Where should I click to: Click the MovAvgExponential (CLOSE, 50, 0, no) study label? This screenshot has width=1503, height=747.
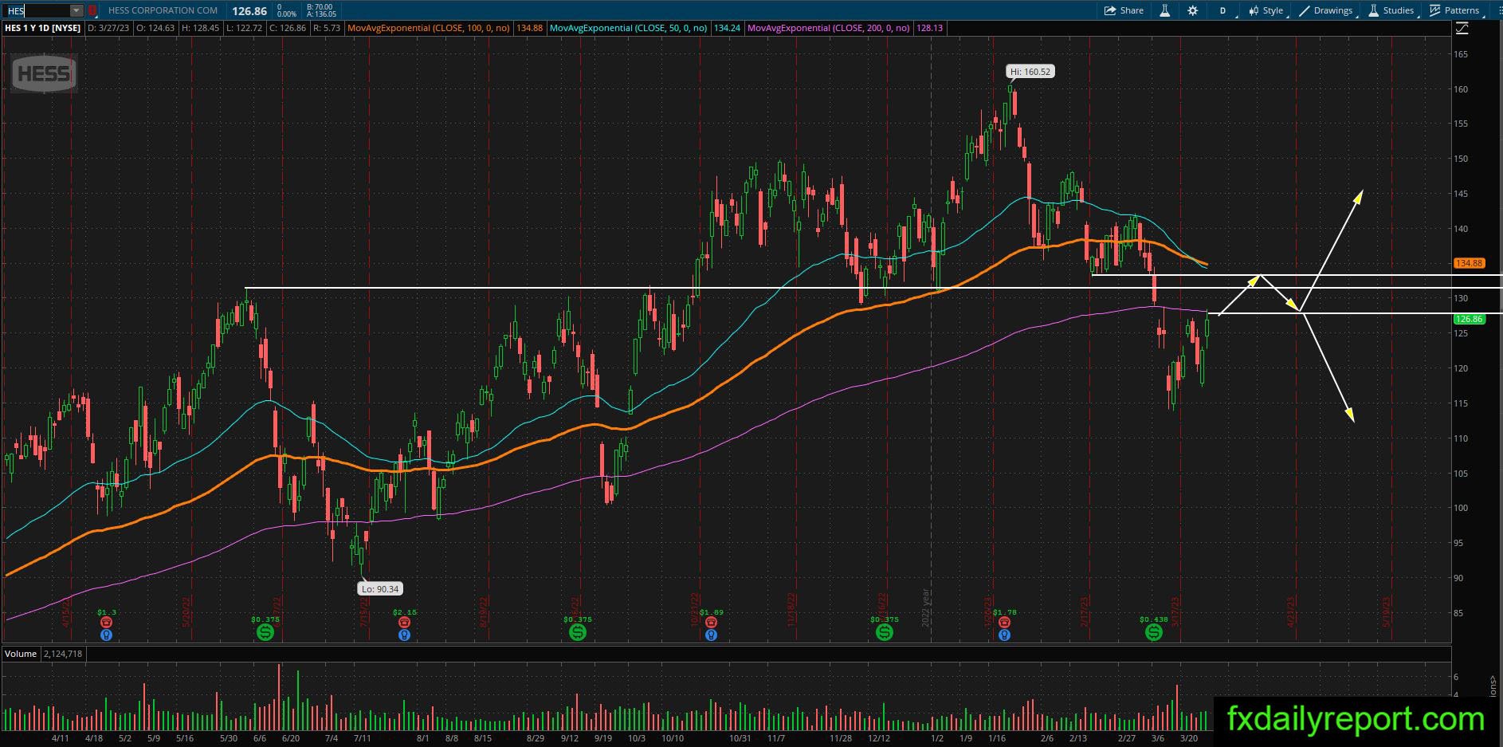coord(629,28)
